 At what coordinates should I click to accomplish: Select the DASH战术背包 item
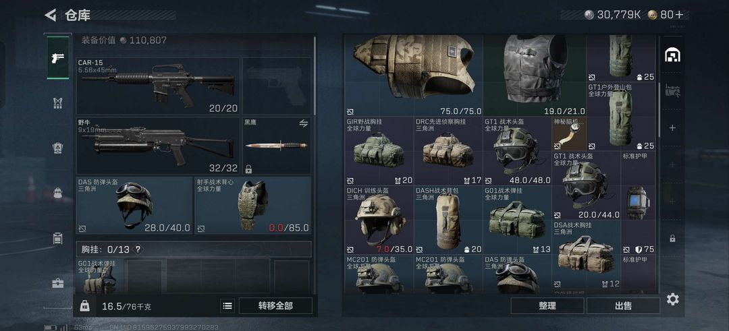(448, 220)
